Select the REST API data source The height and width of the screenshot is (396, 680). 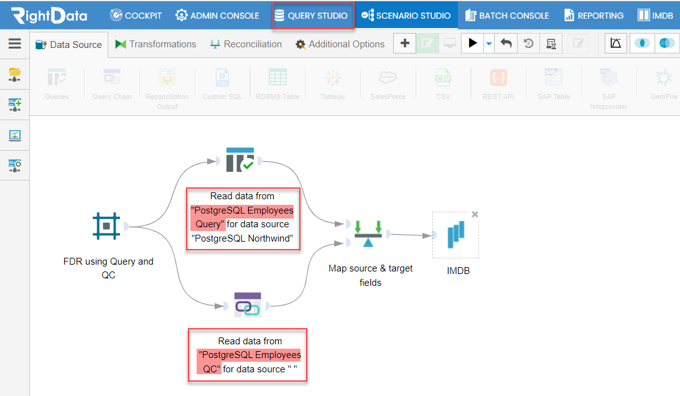pos(498,84)
